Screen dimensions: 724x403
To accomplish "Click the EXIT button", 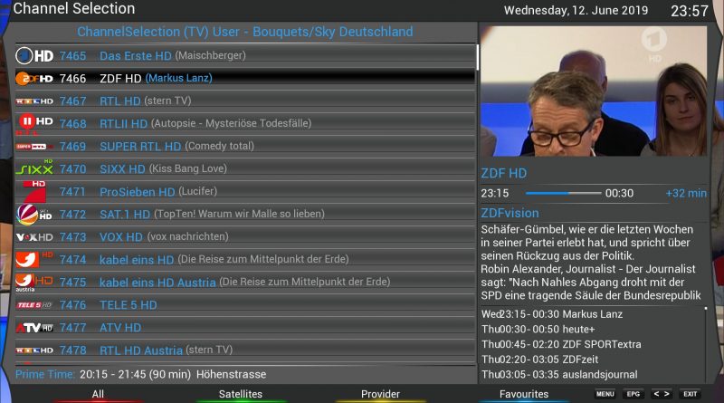I will pyautogui.click(x=691, y=394).
